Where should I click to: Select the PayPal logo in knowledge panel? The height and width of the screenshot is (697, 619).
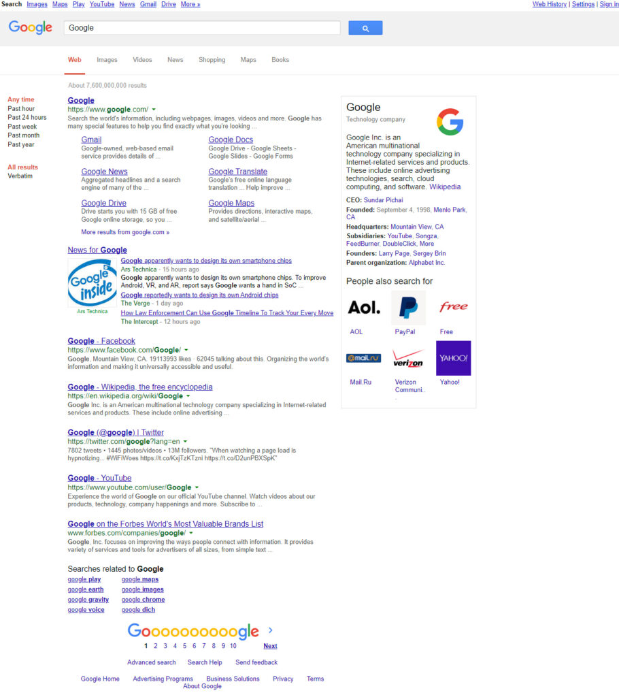[x=408, y=308]
